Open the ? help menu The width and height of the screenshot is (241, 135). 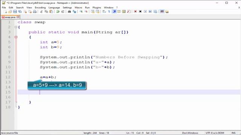pyautogui.click(x=117, y=7)
